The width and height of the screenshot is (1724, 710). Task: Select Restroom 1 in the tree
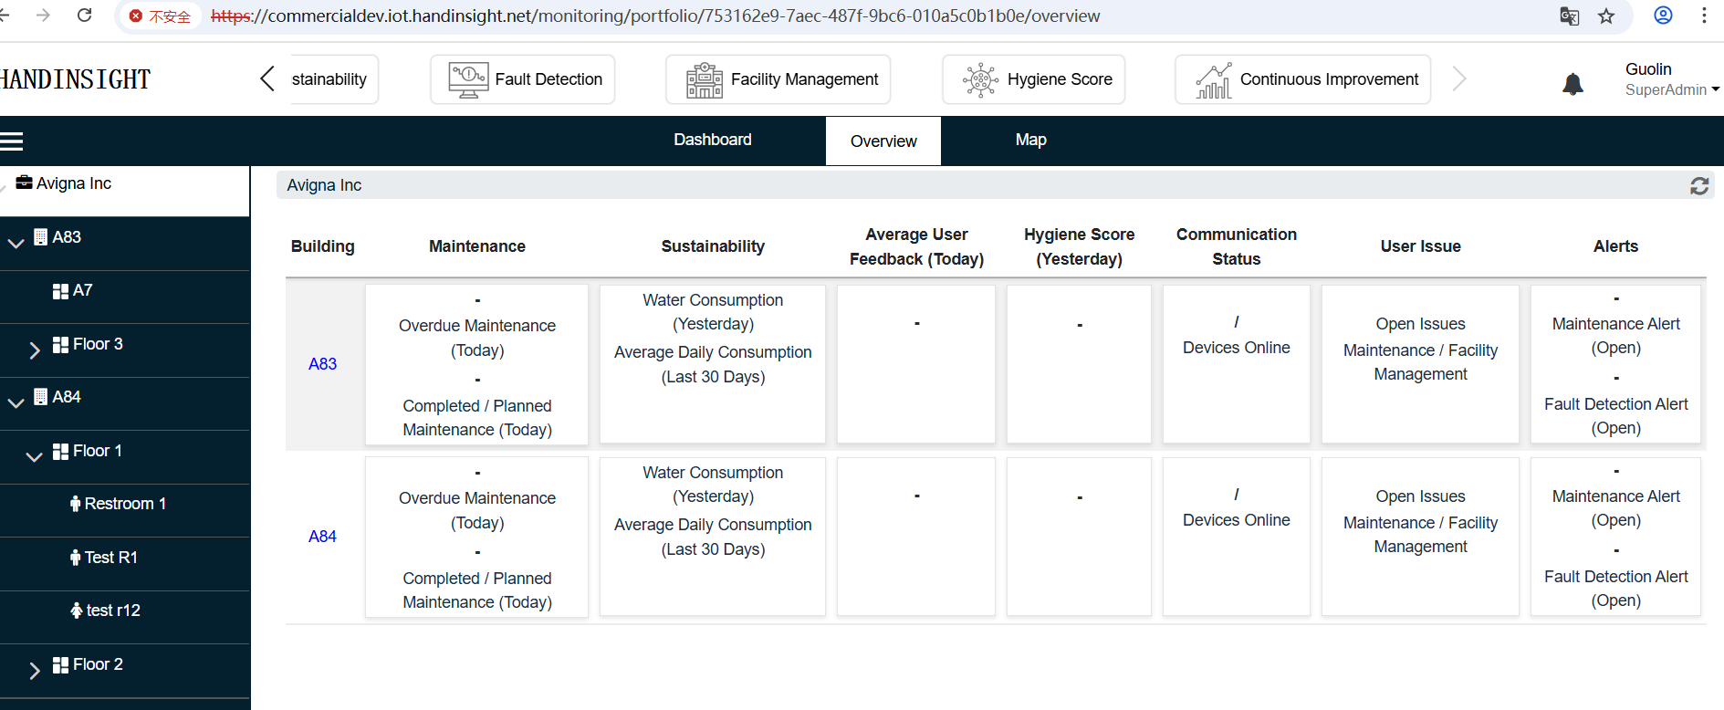124,504
